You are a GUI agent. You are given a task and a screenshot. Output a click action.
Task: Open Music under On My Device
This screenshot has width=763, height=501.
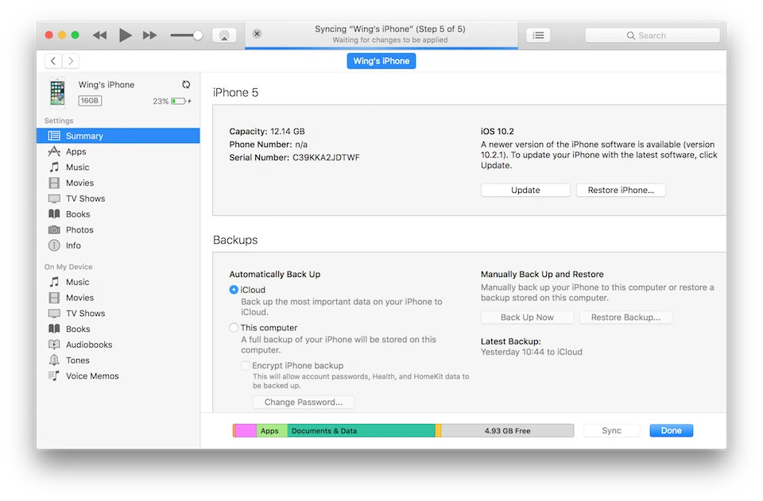coord(118,282)
